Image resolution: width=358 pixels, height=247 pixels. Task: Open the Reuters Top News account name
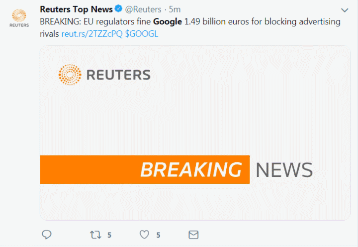coord(76,9)
